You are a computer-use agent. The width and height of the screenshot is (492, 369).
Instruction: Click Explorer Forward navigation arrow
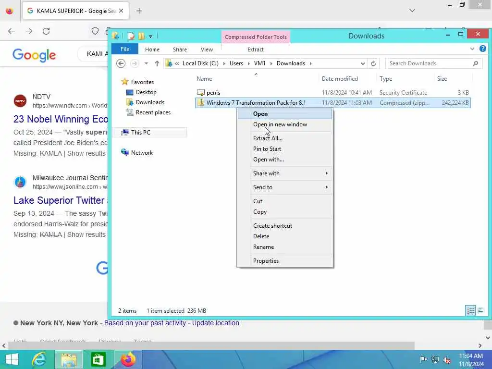click(135, 63)
